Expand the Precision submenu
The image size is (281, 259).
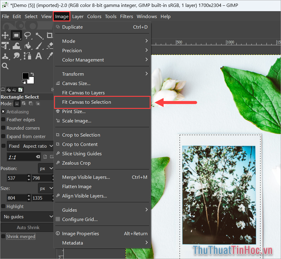click(102, 50)
